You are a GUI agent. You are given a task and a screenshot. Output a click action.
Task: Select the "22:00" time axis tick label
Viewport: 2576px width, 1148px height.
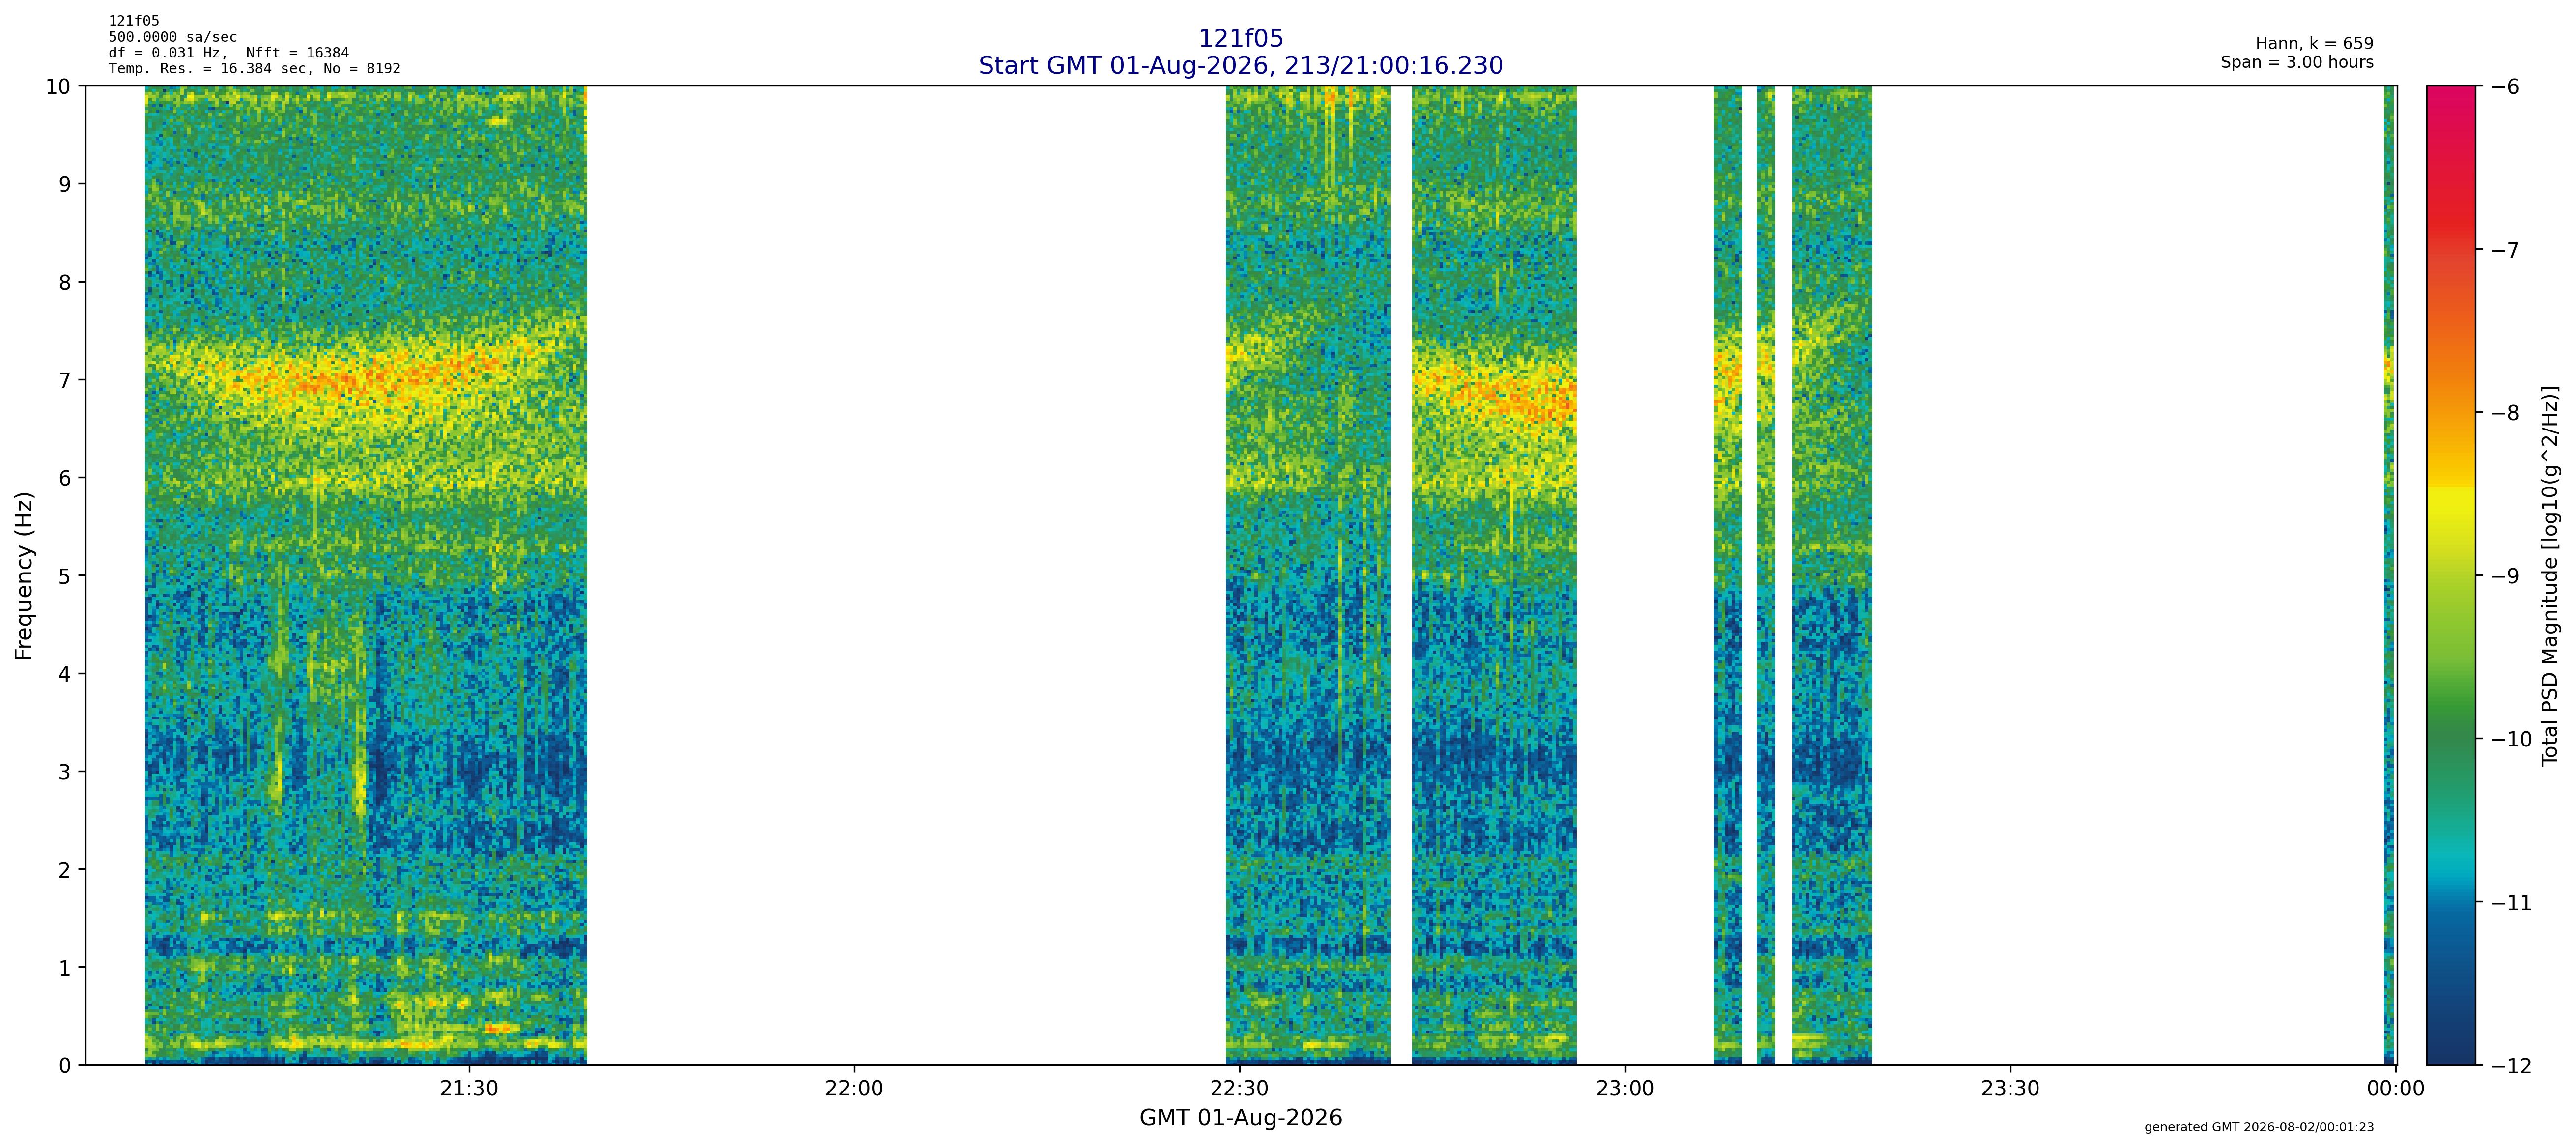click(855, 1088)
